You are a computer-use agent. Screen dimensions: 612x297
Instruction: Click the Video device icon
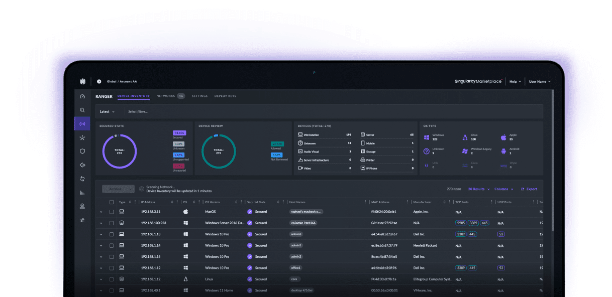(300, 168)
